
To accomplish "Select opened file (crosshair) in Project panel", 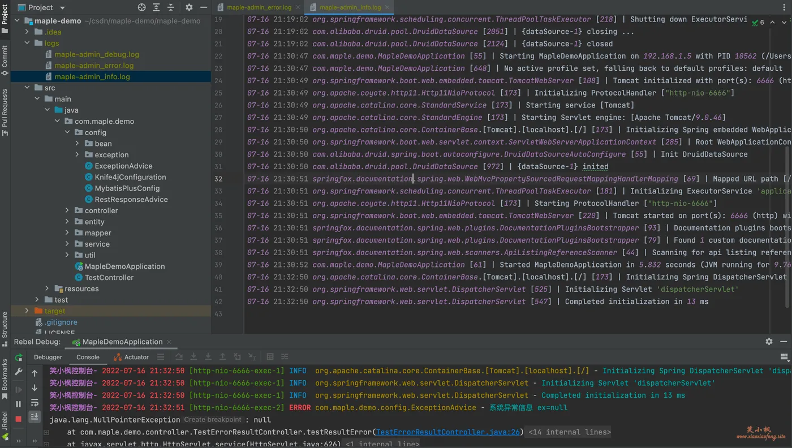I will (142, 7).
